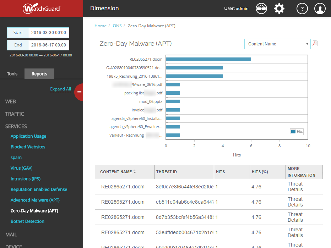This screenshot has height=248, width=331.
Task: Collapse the SERVICES section
Action: click(x=16, y=127)
